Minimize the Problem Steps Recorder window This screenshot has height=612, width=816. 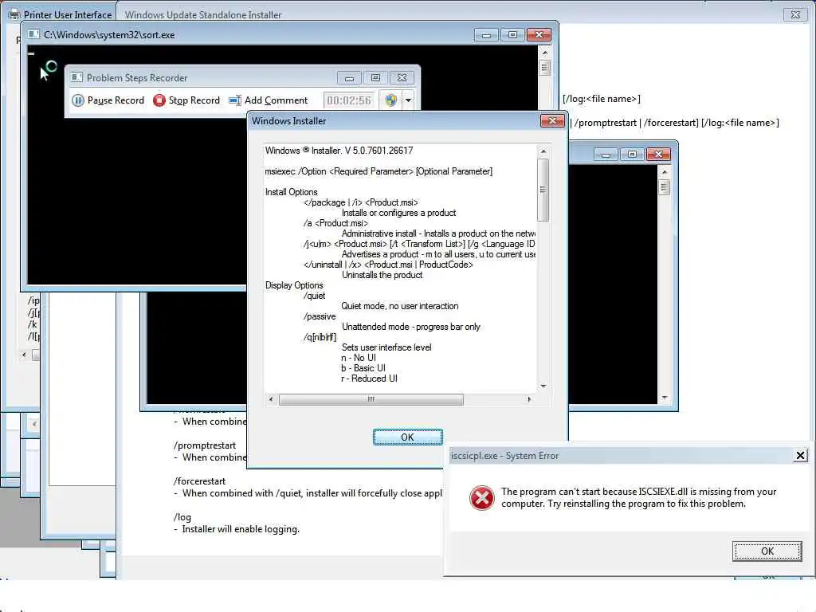pyautogui.click(x=349, y=78)
